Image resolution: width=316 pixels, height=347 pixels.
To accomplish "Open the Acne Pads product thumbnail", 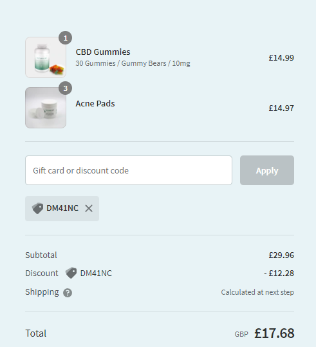I will (46, 108).
